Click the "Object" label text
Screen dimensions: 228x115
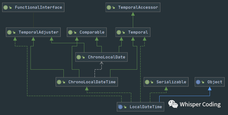[215, 82]
